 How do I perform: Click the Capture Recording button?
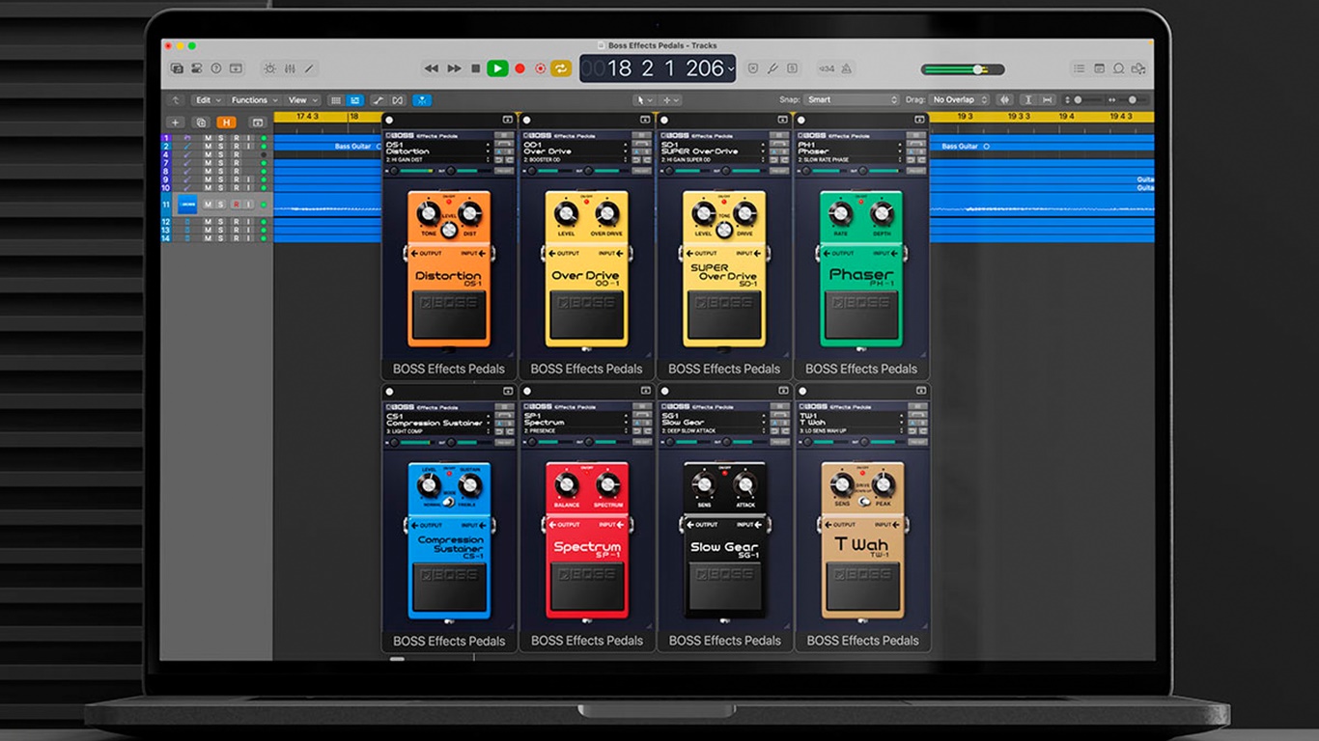(x=540, y=69)
